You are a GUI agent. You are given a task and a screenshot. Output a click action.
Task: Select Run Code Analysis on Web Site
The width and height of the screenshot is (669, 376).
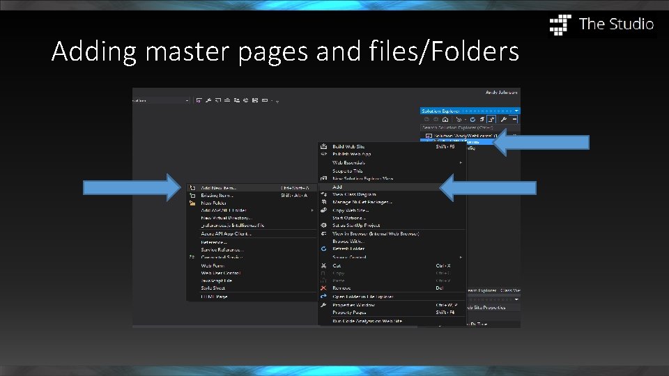click(367, 321)
